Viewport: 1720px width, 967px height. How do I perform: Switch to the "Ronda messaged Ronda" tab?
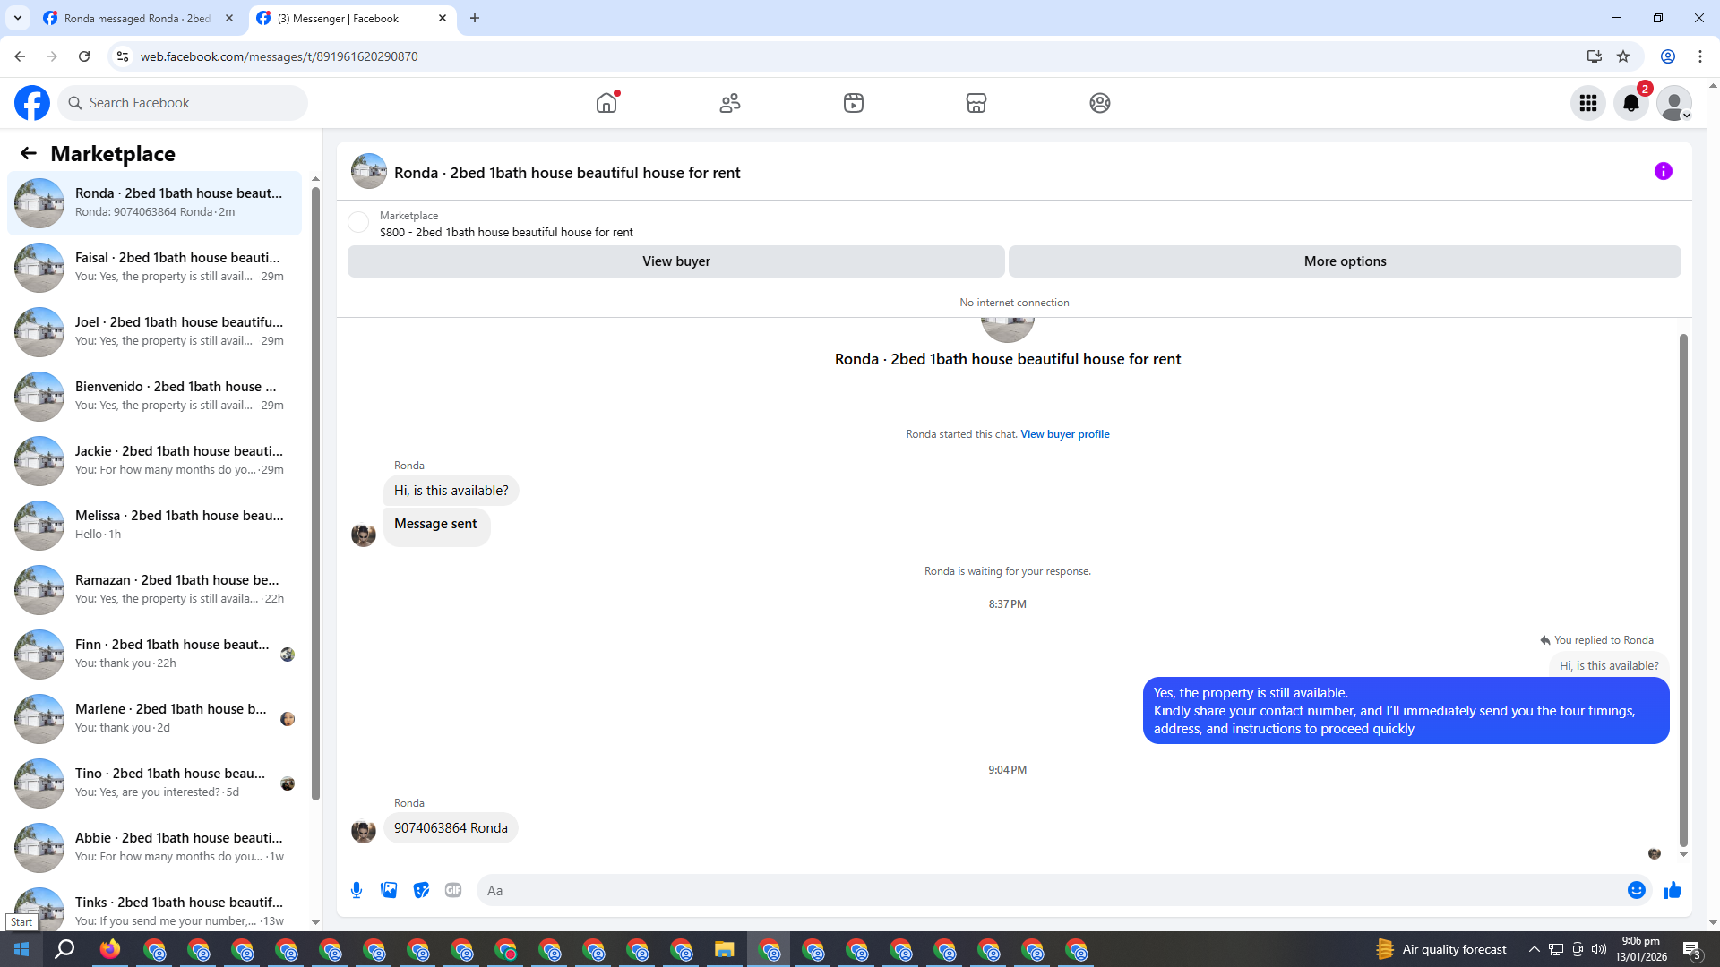pyautogui.click(x=136, y=18)
